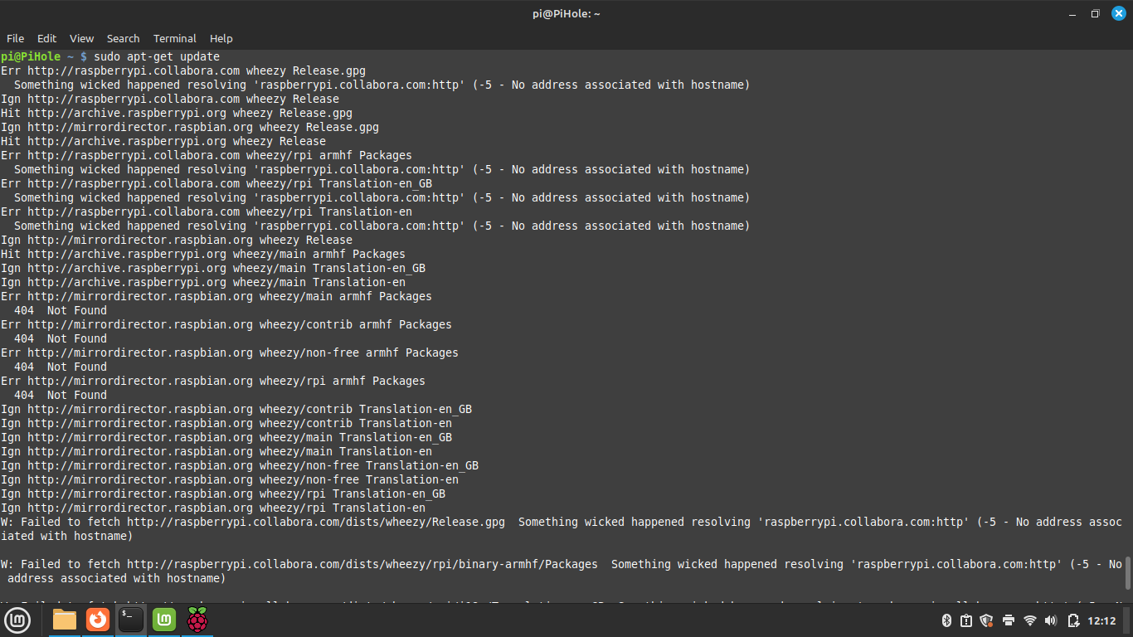Open the green Linux Mint taskbar app

click(164, 620)
